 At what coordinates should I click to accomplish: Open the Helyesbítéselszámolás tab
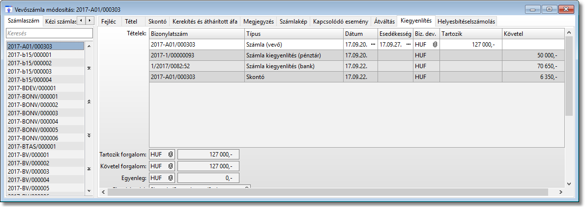click(467, 22)
